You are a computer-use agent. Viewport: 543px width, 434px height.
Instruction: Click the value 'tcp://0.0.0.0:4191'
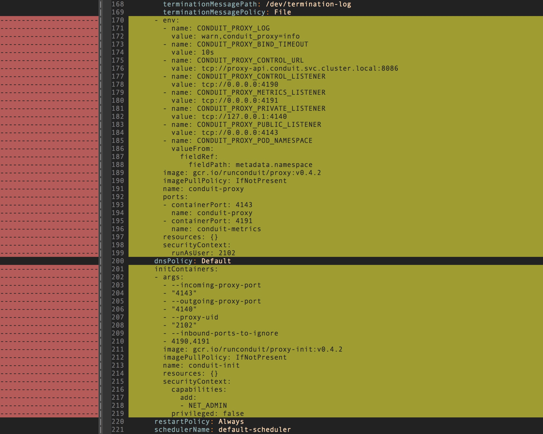click(x=240, y=101)
